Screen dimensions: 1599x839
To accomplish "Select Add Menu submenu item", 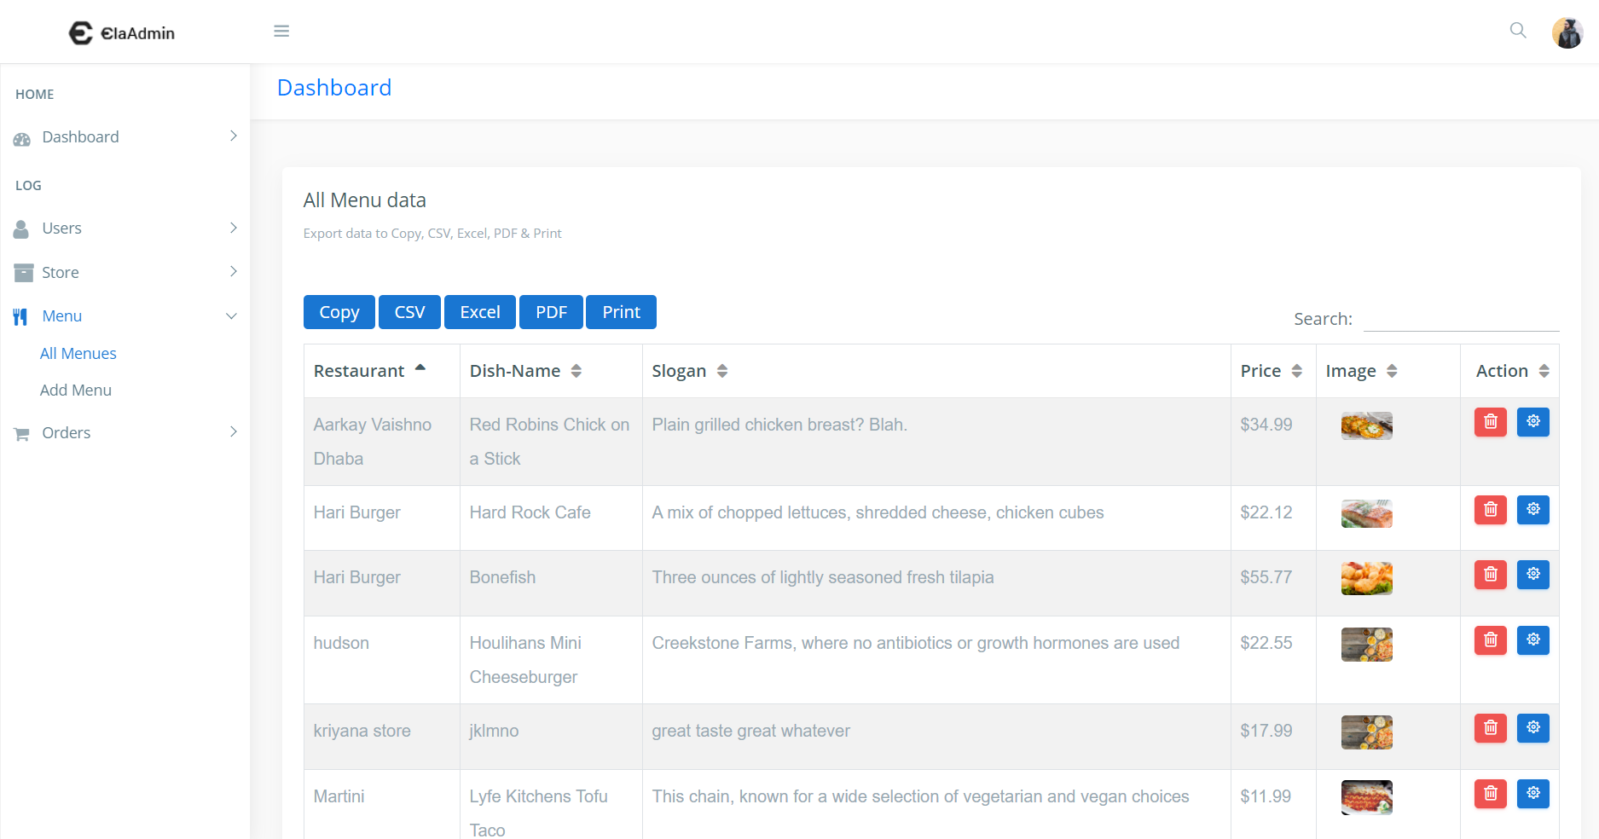I will [76, 391].
